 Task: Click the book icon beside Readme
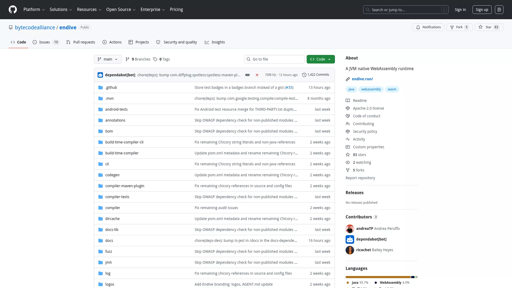(x=348, y=101)
